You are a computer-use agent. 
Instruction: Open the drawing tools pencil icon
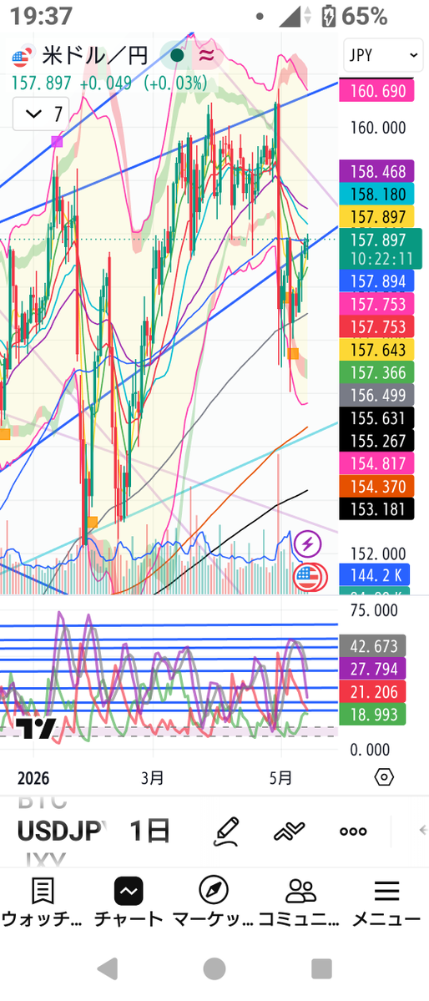227,831
